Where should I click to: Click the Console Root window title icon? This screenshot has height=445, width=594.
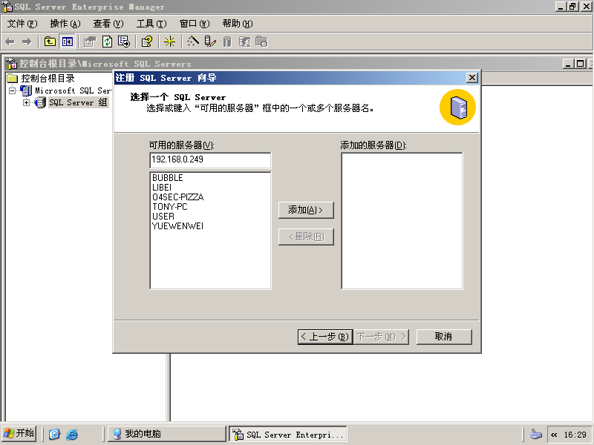click(12, 64)
